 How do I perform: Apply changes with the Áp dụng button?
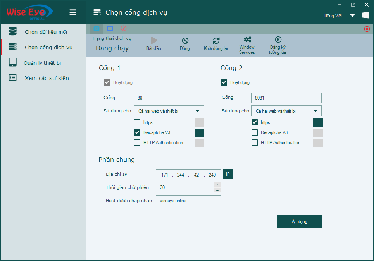tap(299, 221)
